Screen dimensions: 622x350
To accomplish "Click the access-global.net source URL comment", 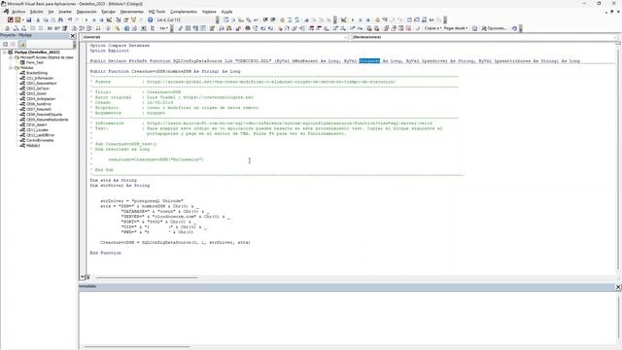I will (271, 82).
